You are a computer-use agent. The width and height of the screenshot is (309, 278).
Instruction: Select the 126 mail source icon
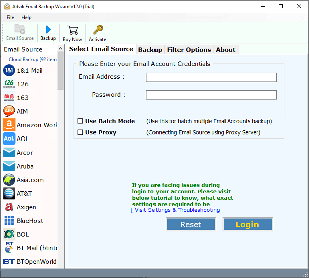tap(9, 84)
